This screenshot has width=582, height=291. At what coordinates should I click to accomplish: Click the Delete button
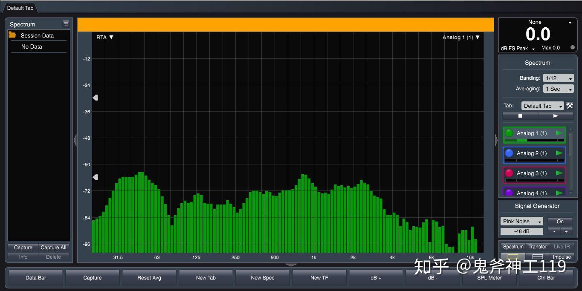(53, 256)
